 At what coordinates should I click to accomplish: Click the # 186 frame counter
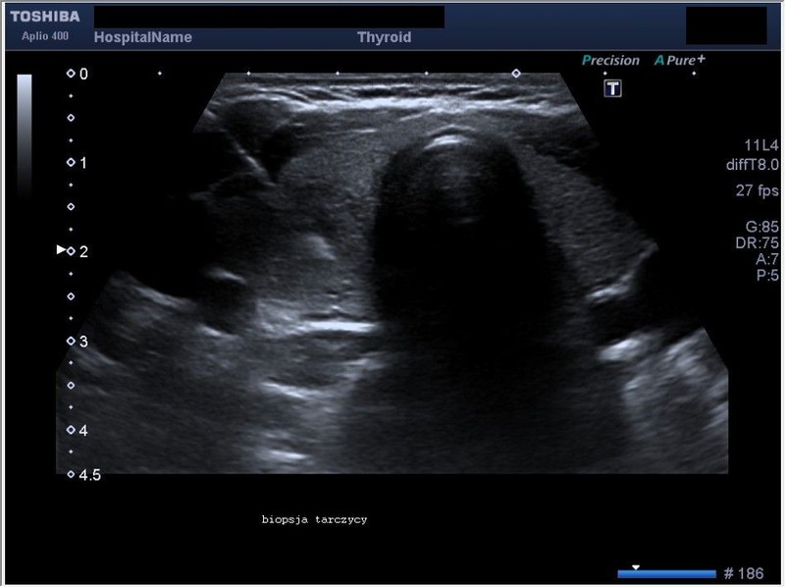[x=744, y=573]
